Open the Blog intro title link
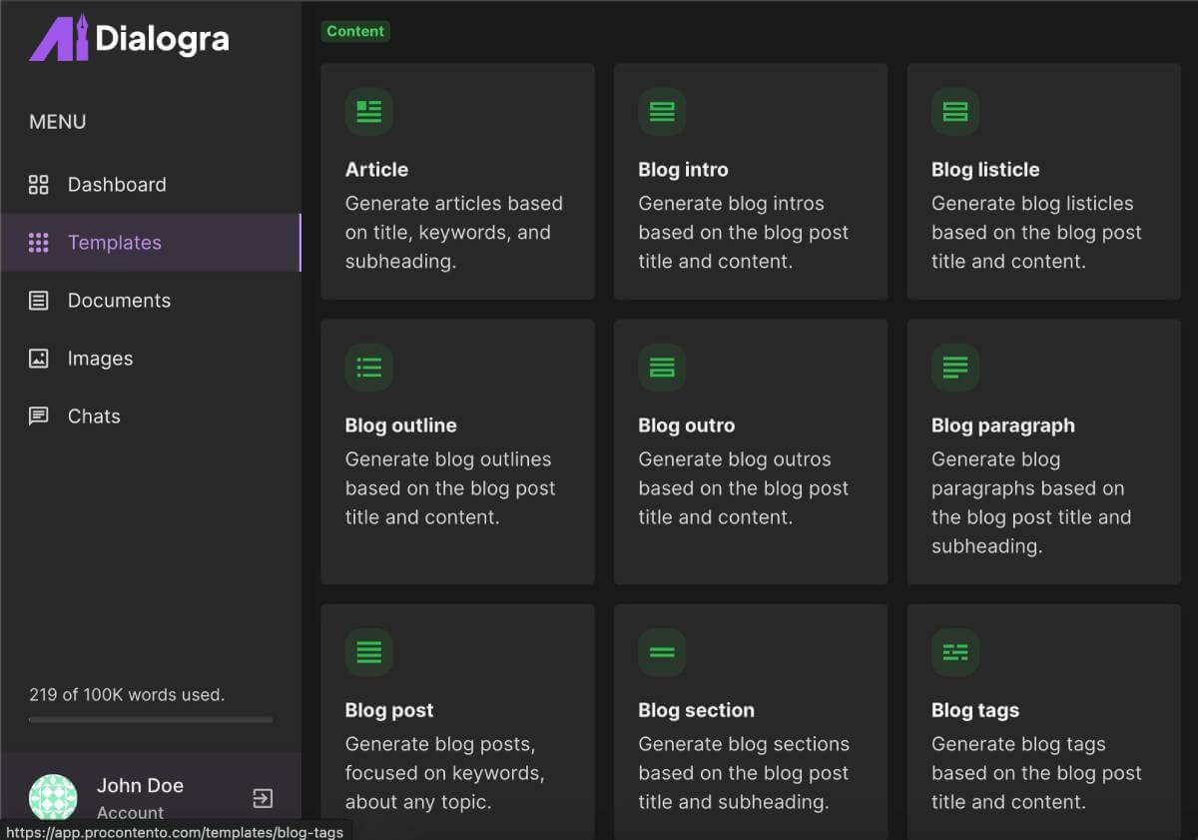The height and width of the screenshot is (840, 1198). [x=683, y=170]
